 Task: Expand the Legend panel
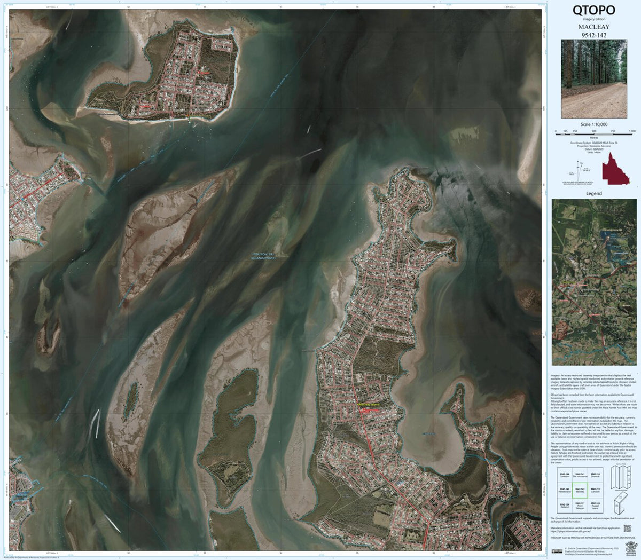(x=594, y=194)
